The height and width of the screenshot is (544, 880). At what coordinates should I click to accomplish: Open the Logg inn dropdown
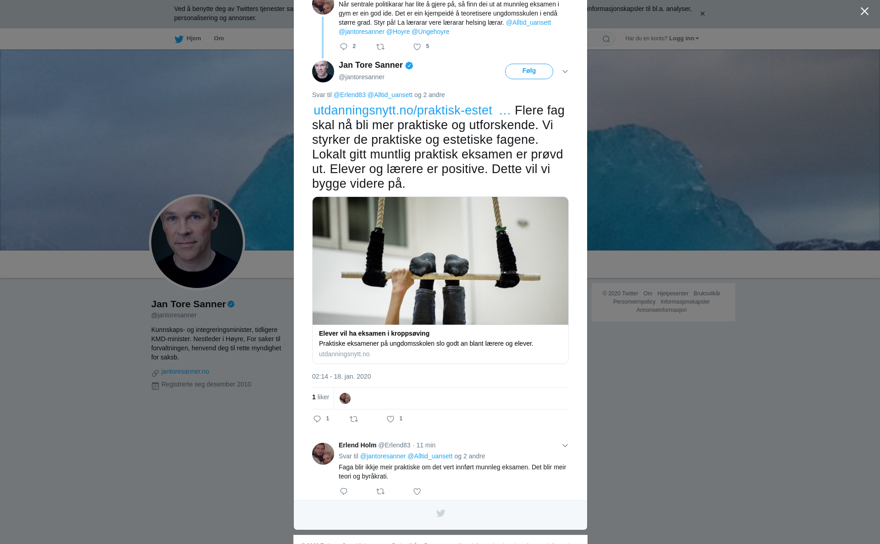click(684, 38)
